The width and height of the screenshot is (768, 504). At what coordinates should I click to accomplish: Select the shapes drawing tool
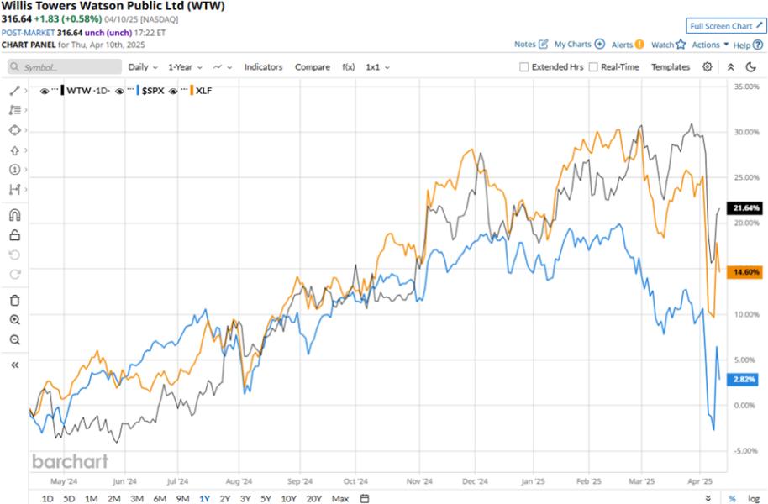coord(14,130)
